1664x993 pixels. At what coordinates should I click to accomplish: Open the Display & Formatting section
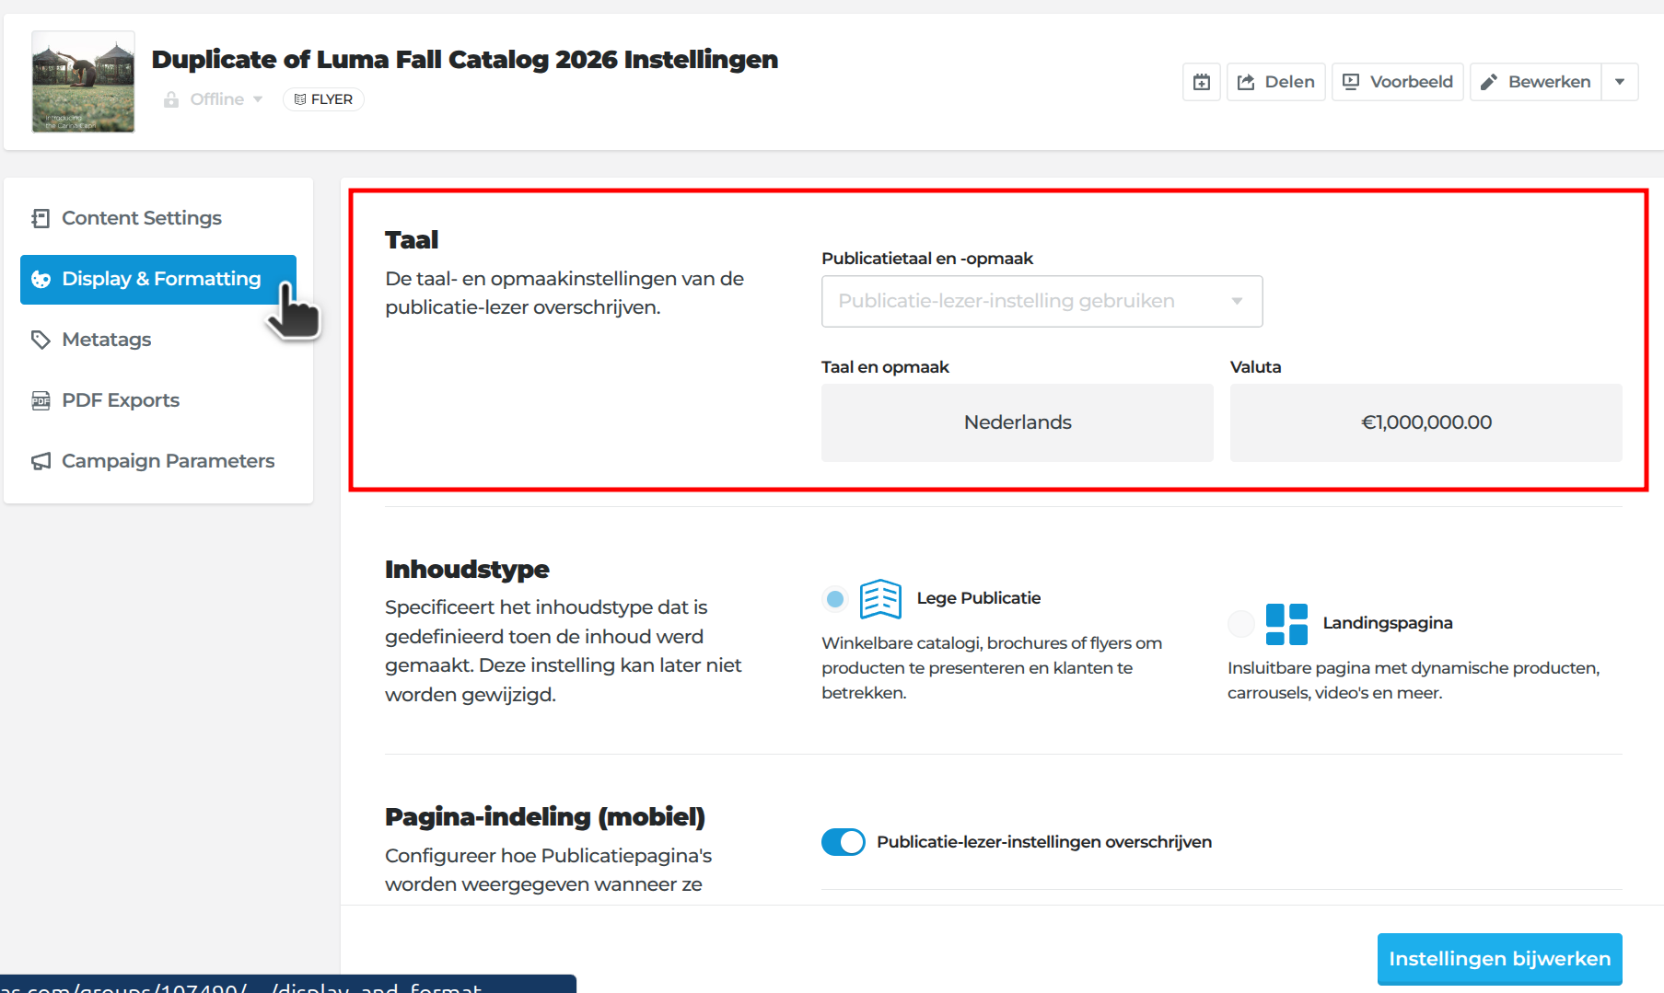[158, 279]
